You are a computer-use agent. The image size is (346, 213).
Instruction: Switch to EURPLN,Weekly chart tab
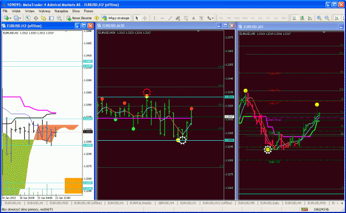coord(141,203)
